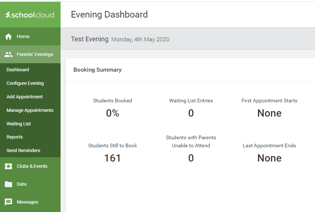Open the Messages menu item
This screenshot has height=212, width=315.
(x=28, y=202)
